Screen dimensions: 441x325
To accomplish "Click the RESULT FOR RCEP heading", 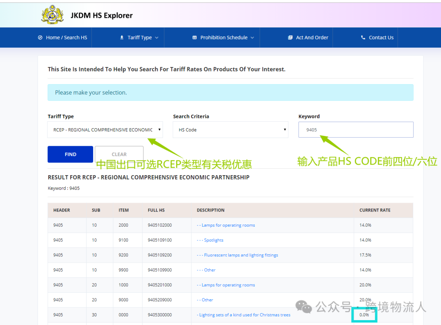I will (149, 177).
